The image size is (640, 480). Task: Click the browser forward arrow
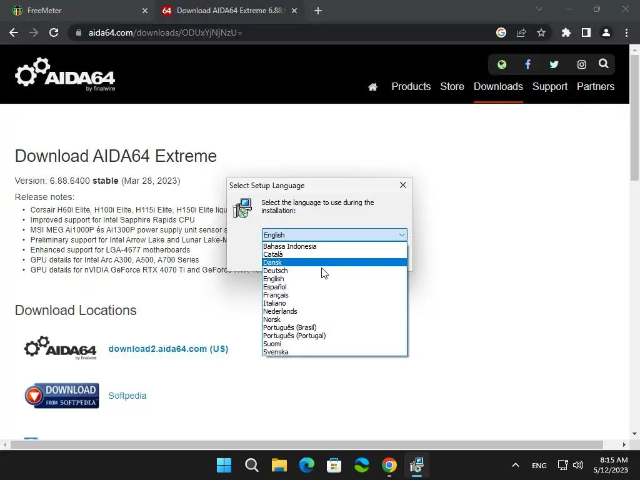34,32
